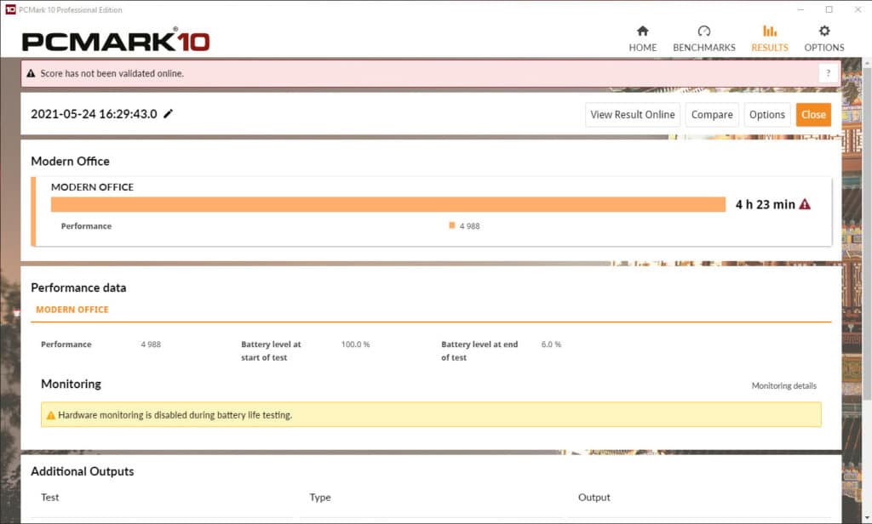The width and height of the screenshot is (872, 524).
Task: Open the Monitoring details link
Action: [x=783, y=385]
